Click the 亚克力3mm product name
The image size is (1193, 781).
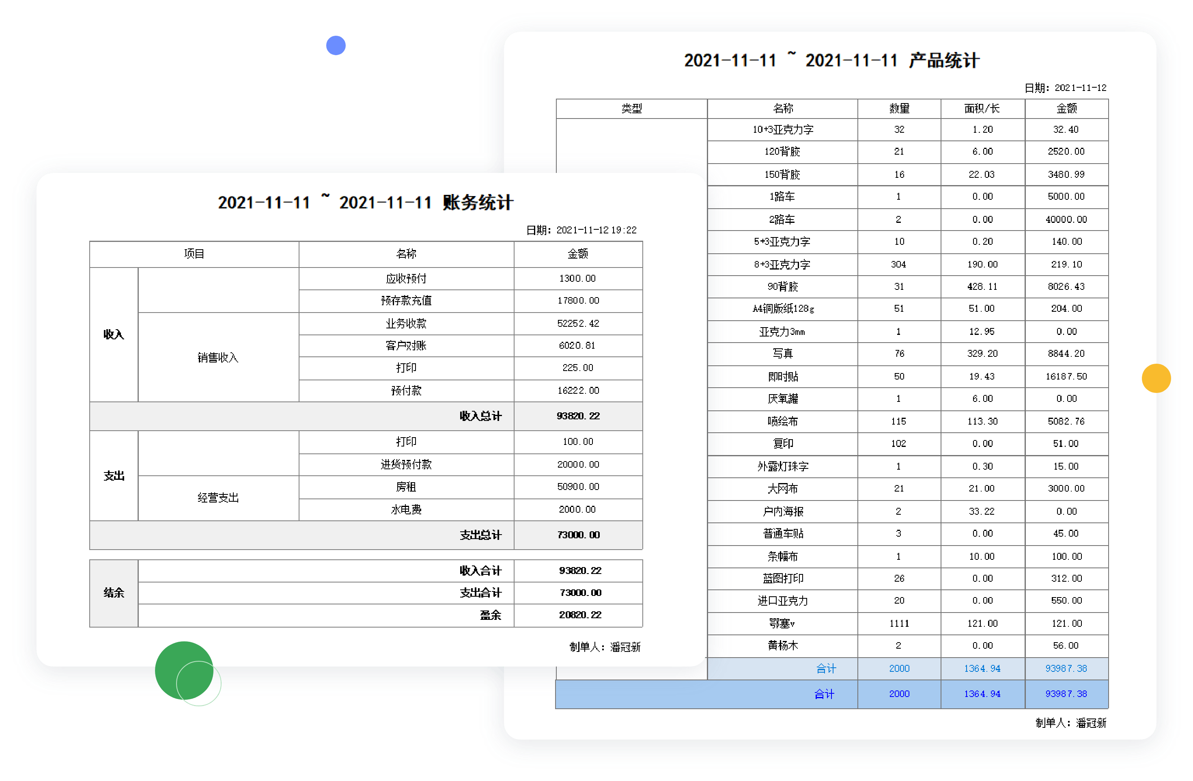point(782,332)
